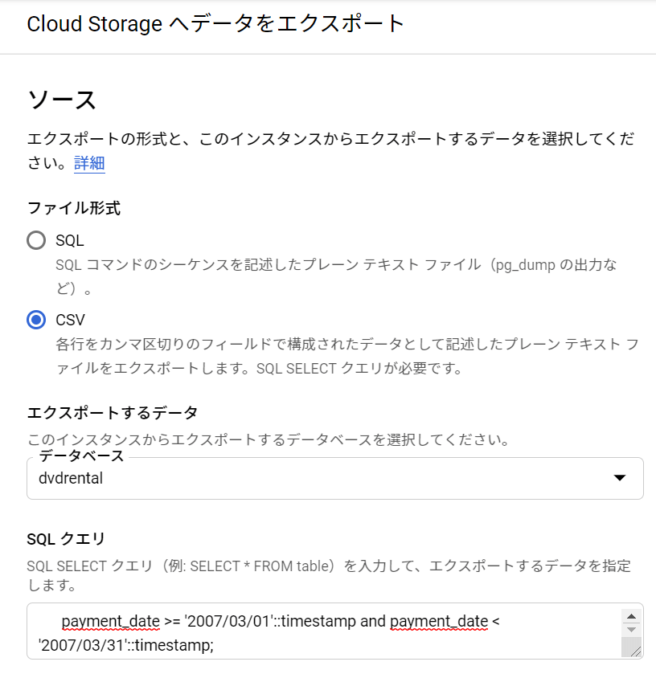Select the CSV file format radio button
The height and width of the screenshot is (674, 656).
(36, 320)
